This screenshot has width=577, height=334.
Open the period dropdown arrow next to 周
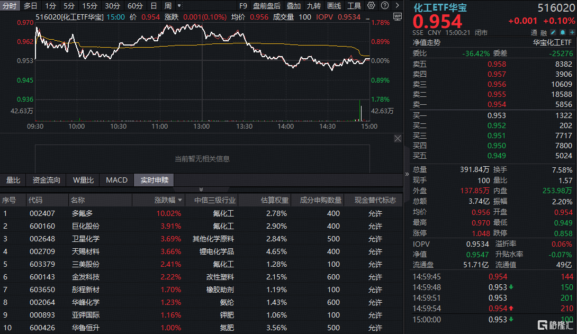179,5
